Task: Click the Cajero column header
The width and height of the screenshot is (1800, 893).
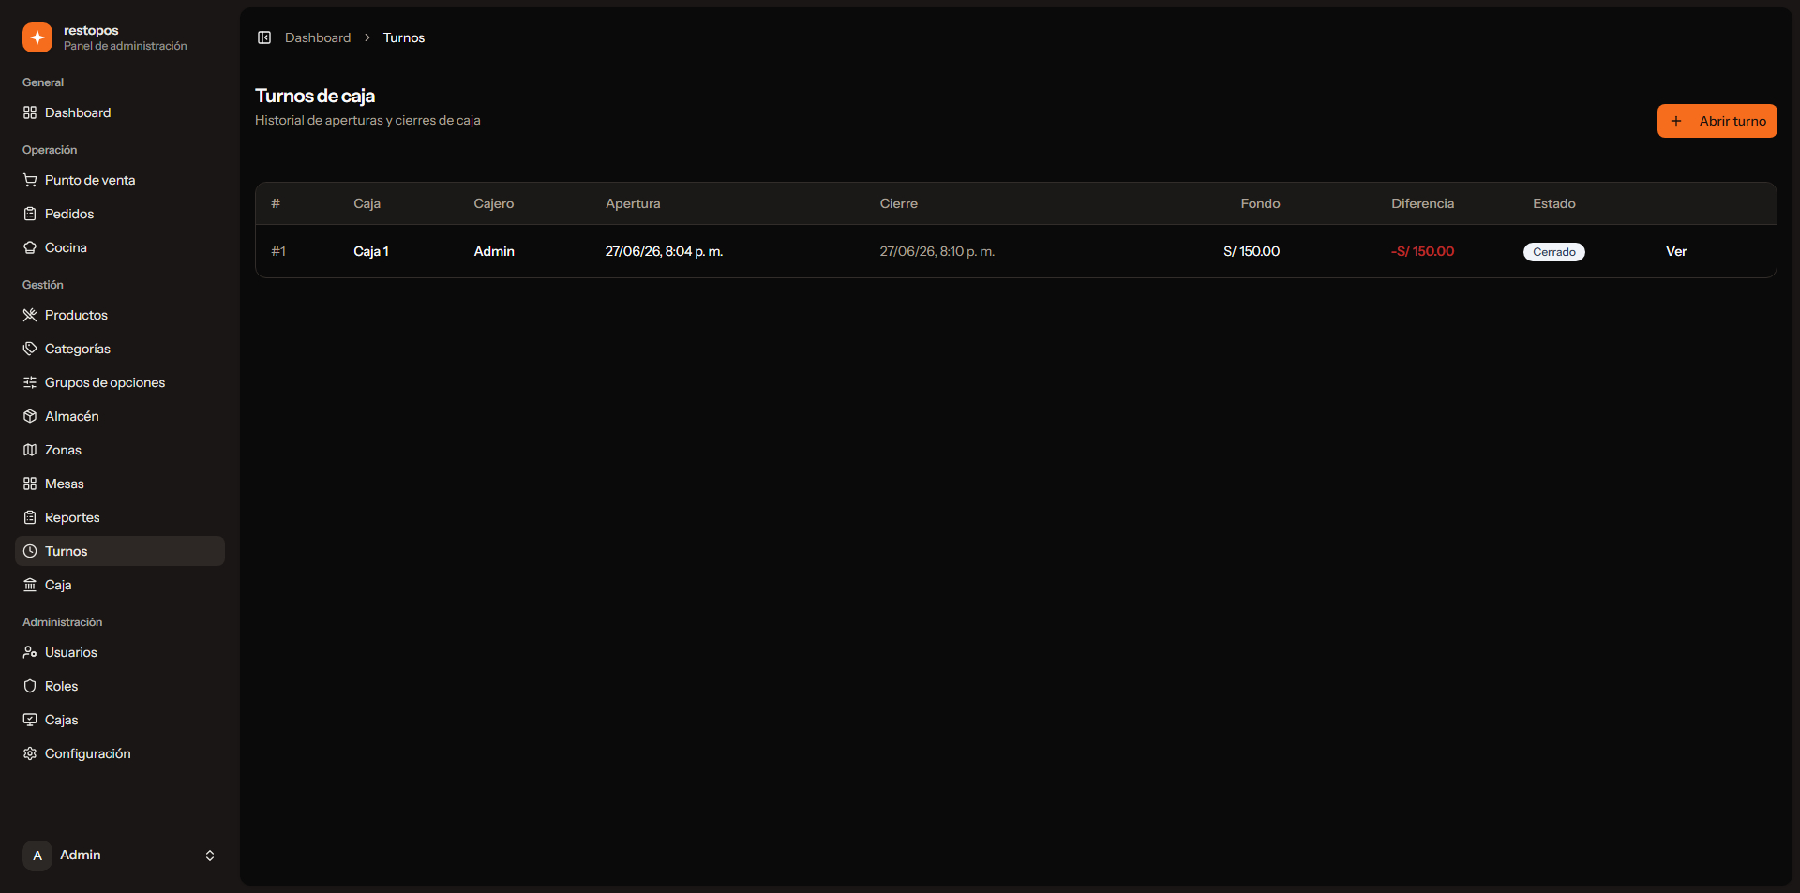Action: (x=494, y=203)
